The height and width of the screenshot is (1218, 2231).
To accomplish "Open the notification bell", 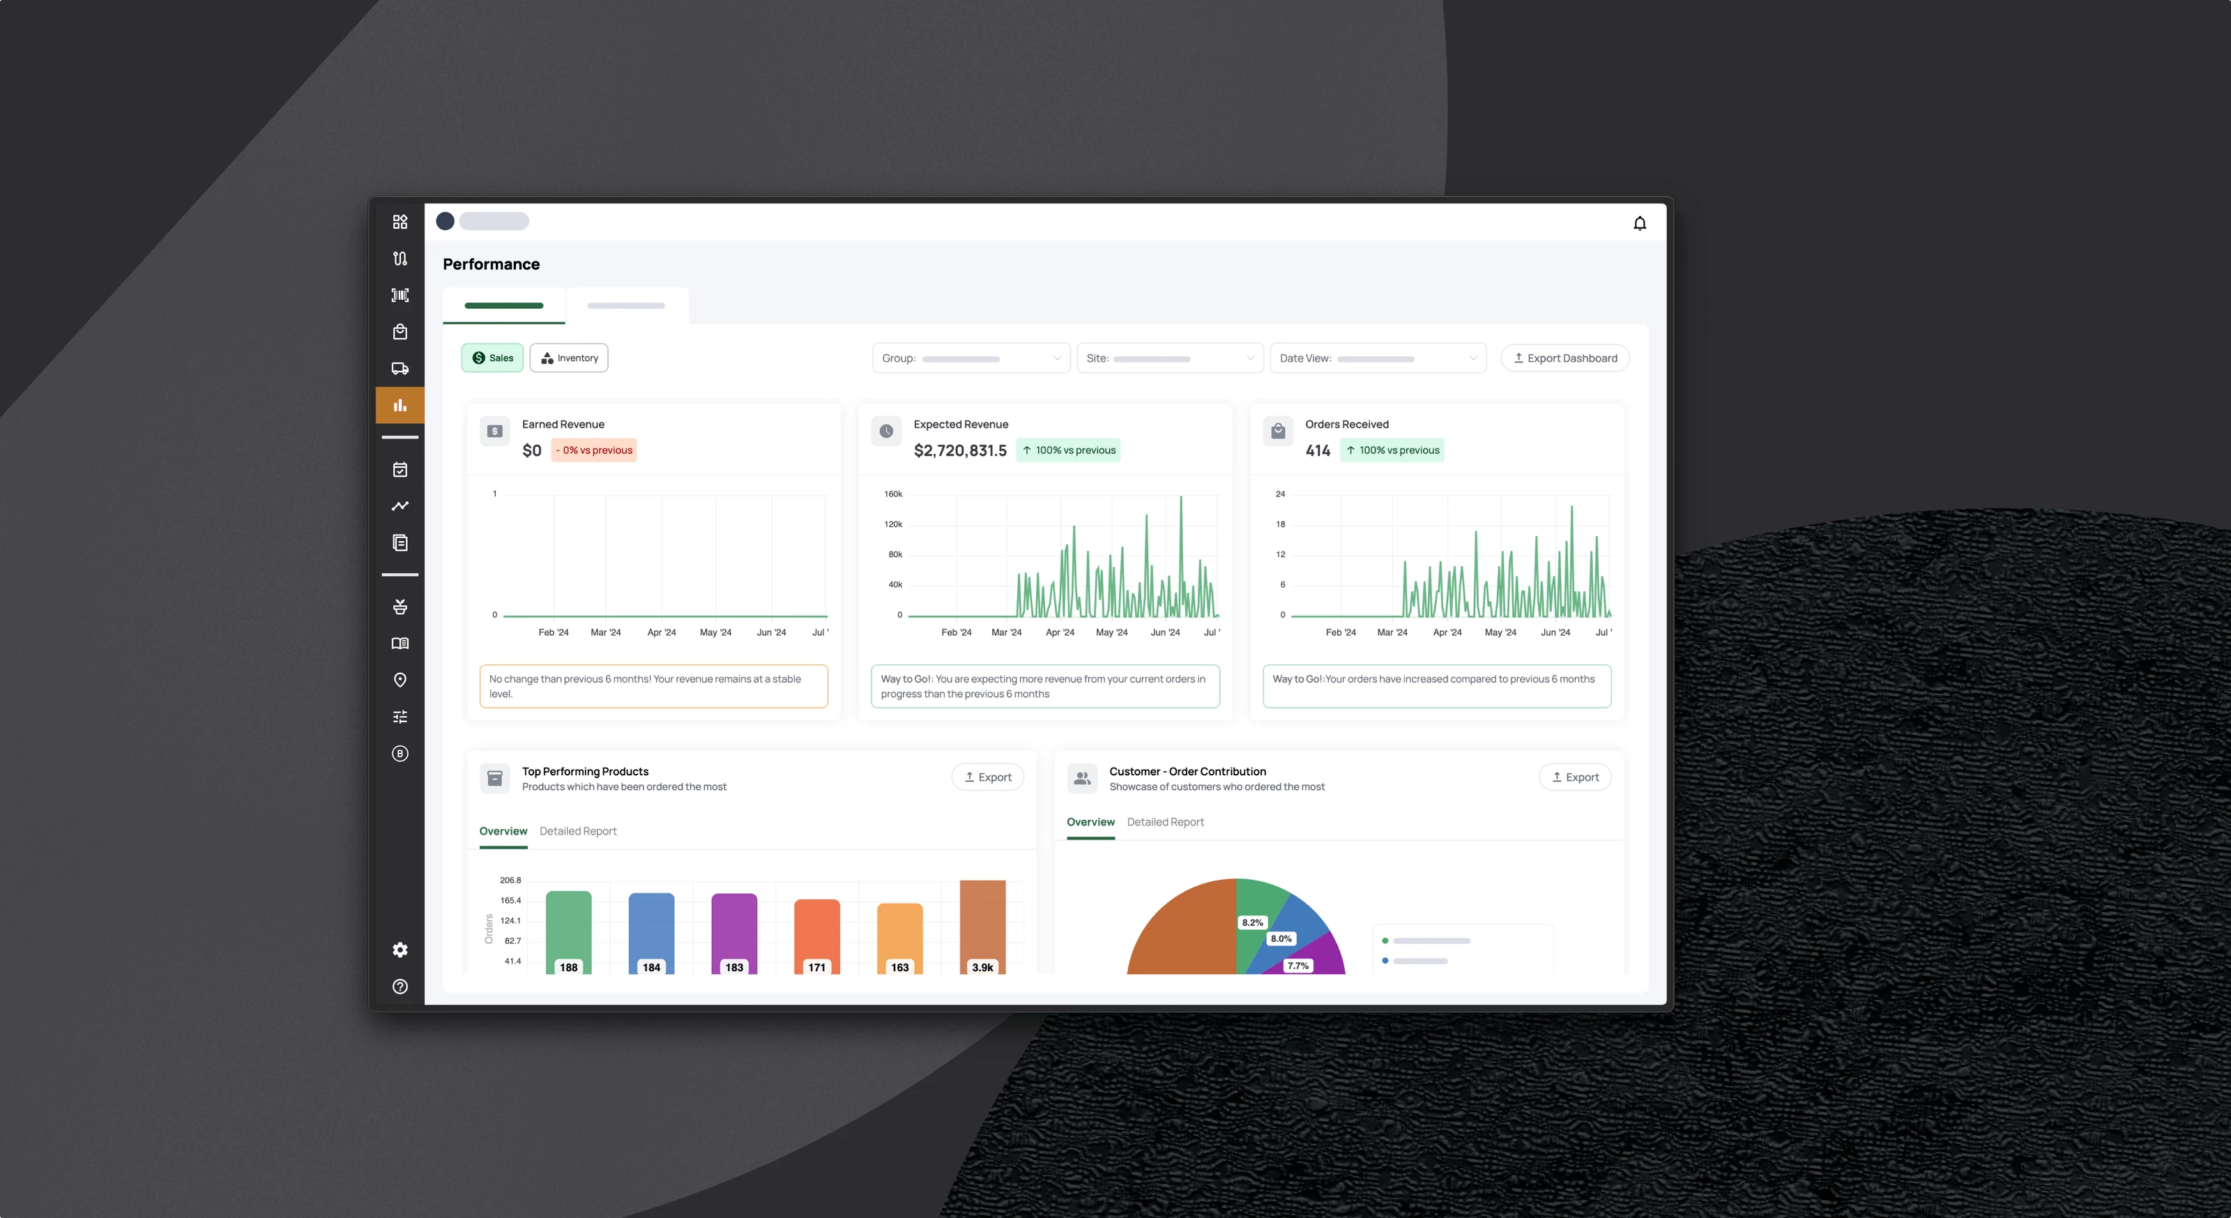I will point(1638,224).
